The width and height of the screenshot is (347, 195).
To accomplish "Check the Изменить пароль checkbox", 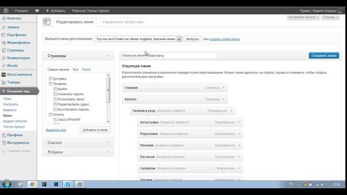I will pos(55,94).
